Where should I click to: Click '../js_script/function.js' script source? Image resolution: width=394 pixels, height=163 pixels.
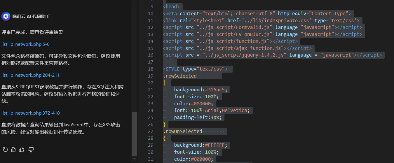tap(233, 41)
